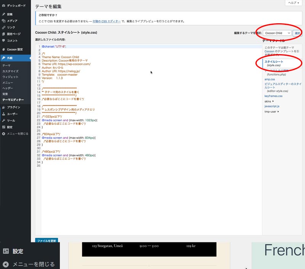Screen dimensions: 305x269
Task: Click the 'Author URI: https://nelog.jp/' line
Action: [61, 71]
